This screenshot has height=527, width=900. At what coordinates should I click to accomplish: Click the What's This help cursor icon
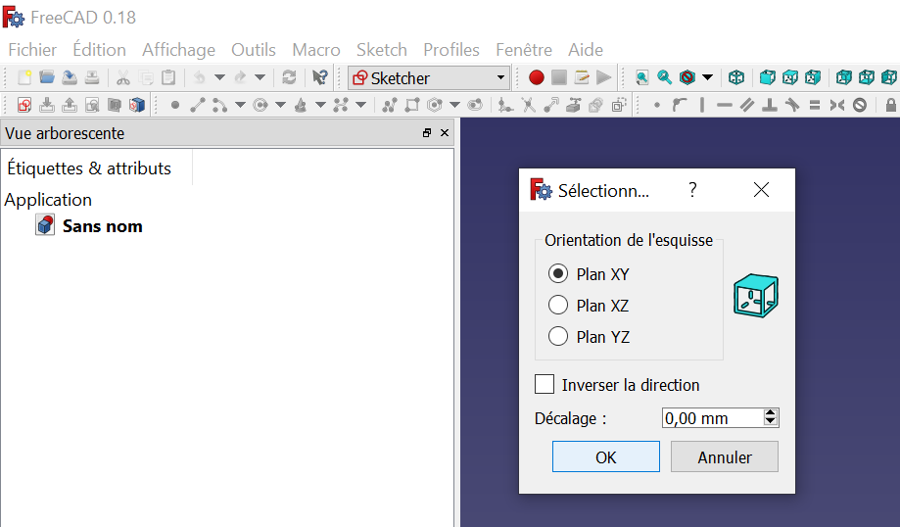(319, 77)
